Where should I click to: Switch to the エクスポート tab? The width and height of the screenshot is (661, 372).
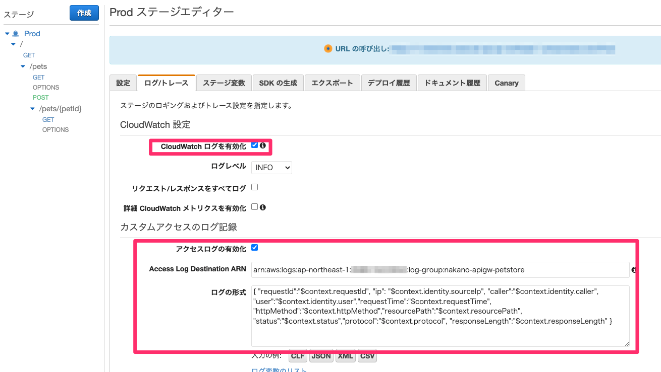pos(333,83)
